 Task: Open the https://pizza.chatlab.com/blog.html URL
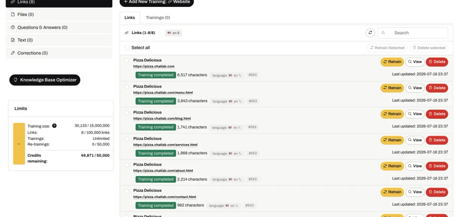point(162,119)
